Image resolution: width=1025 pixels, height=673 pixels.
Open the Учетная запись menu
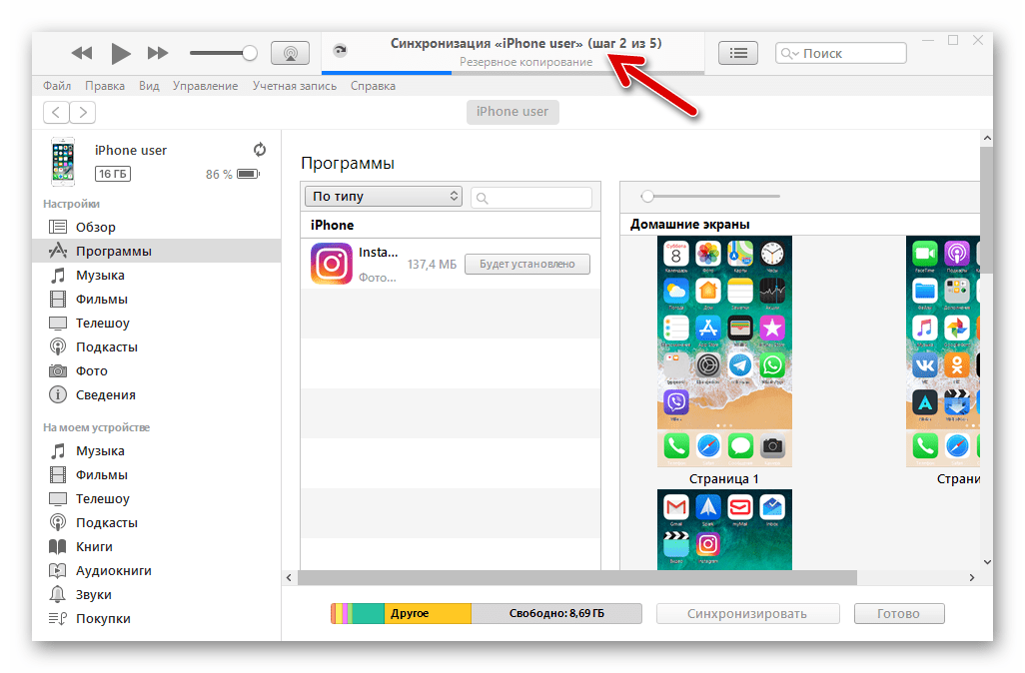[294, 86]
